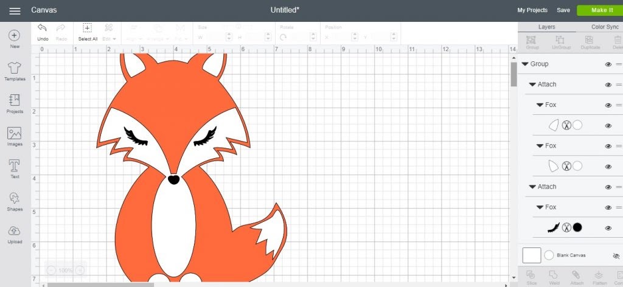Undo the last action
623x287 pixels.
[43, 32]
